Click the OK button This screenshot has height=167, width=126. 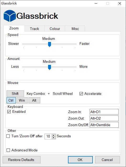pyautogui.click(x=80, y=160)
